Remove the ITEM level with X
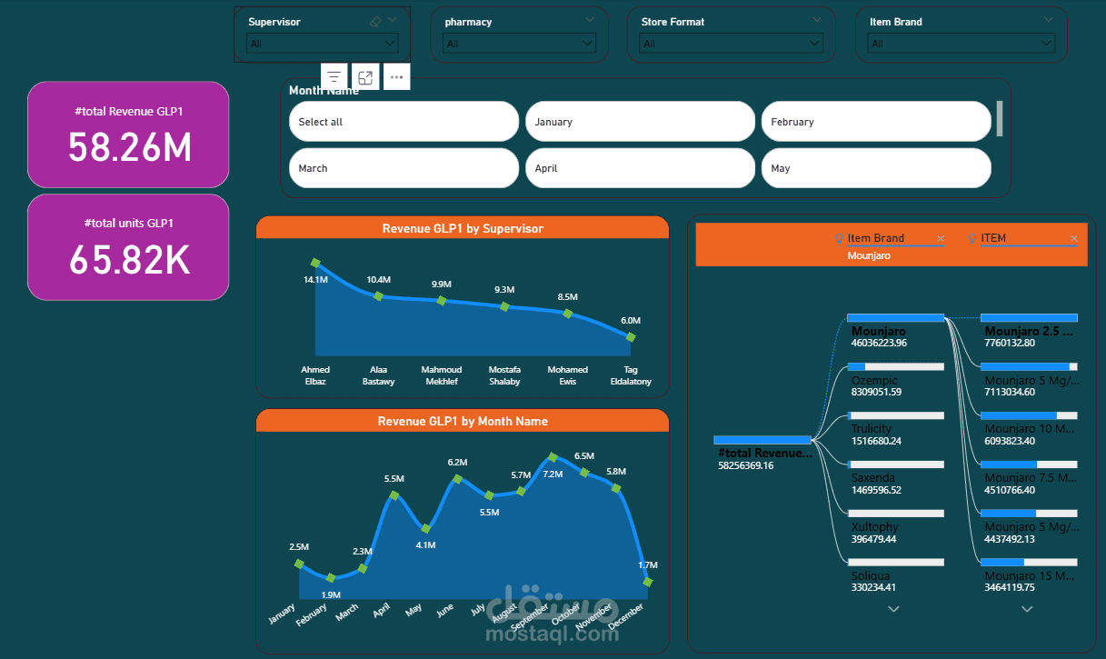 click(x=1074, y=239)
